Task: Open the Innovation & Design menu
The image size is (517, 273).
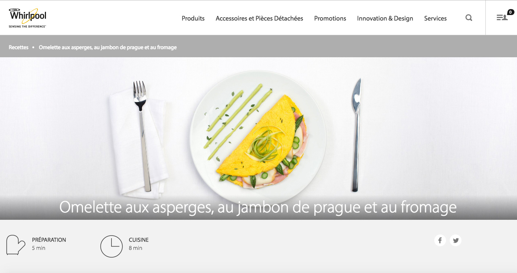Action: coord(385,18)
